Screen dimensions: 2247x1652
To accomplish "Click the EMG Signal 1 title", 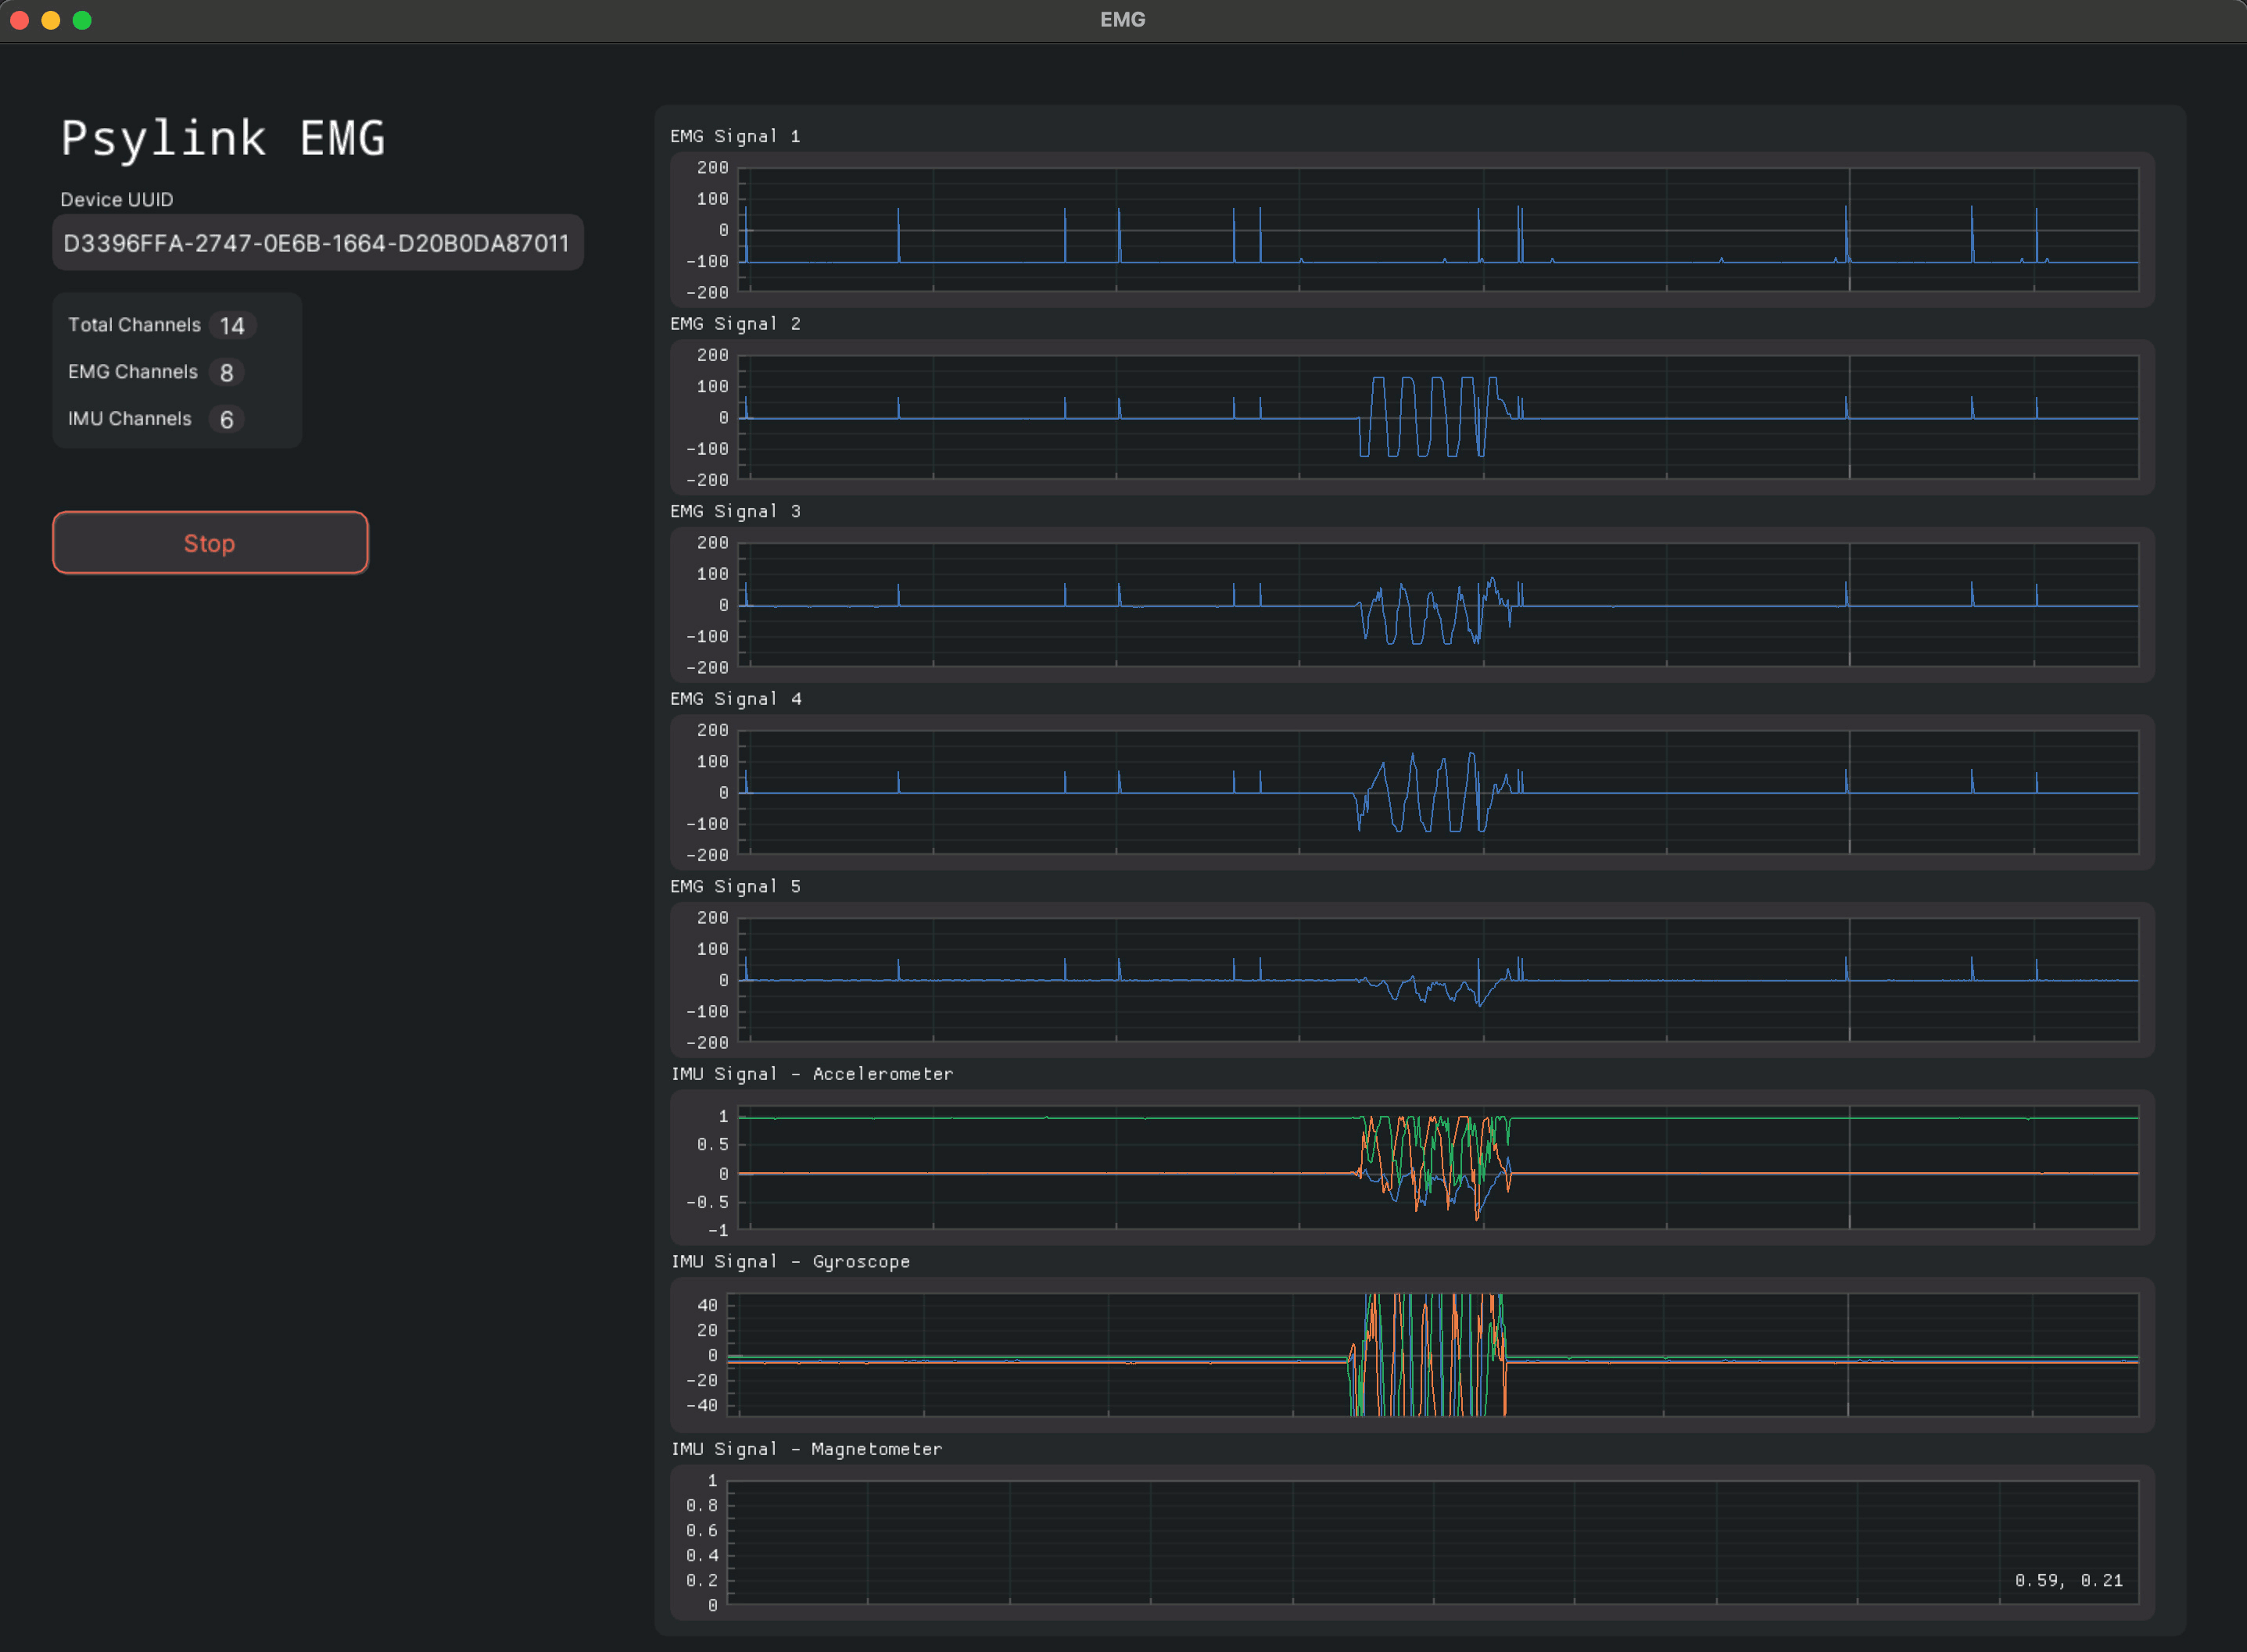I will [x=736, y=136].
